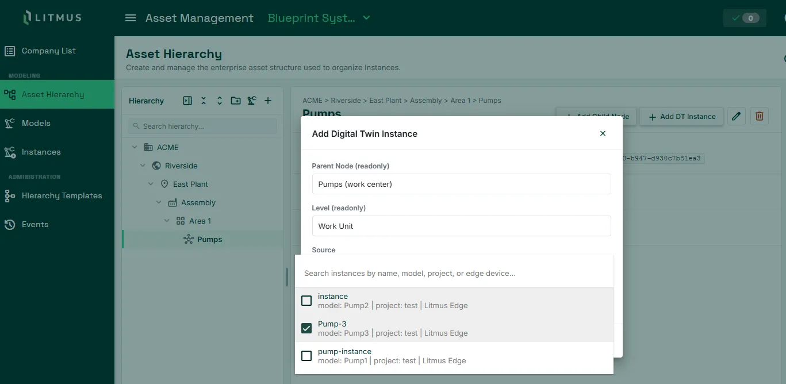Click the Add DT Instance button
This screenshot has height=384, width=786.
click(681, 116)
